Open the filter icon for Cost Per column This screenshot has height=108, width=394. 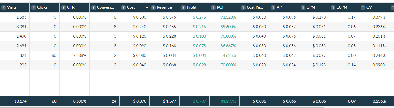coord(243,7)
